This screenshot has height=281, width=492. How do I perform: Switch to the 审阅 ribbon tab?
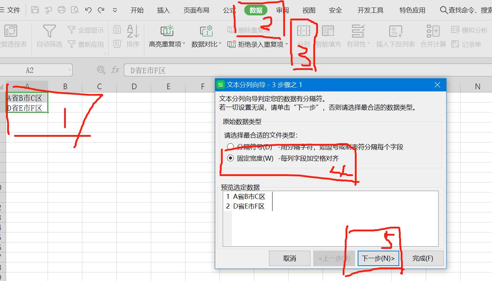tap(283, 10)
